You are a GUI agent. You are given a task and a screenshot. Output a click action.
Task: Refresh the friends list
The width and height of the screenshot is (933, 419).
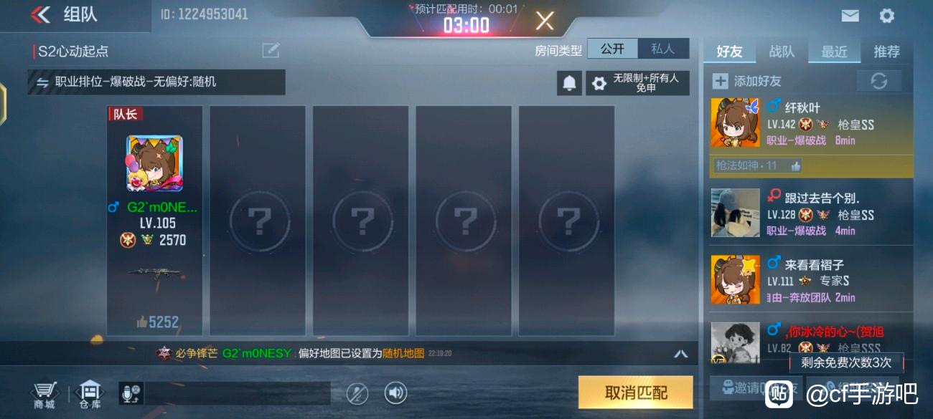[879, 81]
